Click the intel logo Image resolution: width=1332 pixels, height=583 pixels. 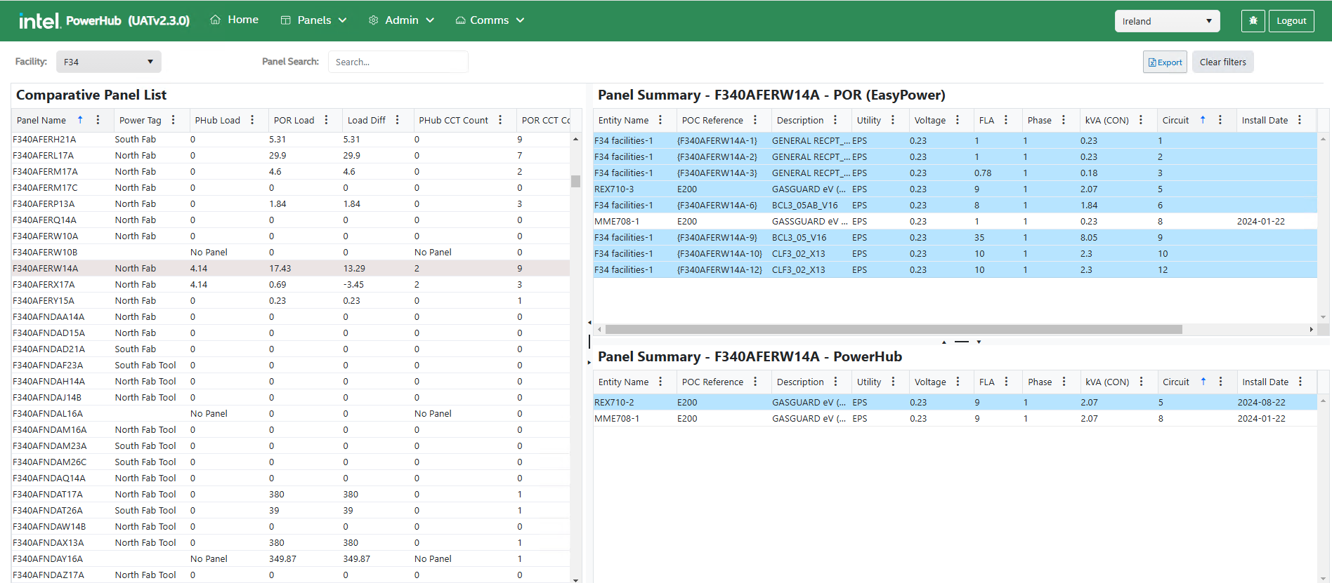(x=39, y=21)
